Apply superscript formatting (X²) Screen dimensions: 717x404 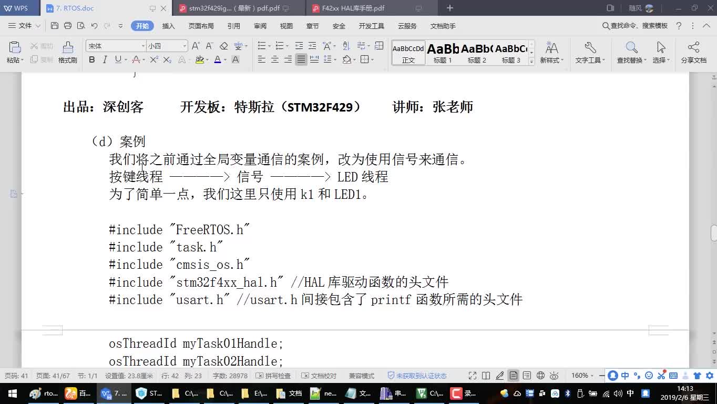click(153, 60)
